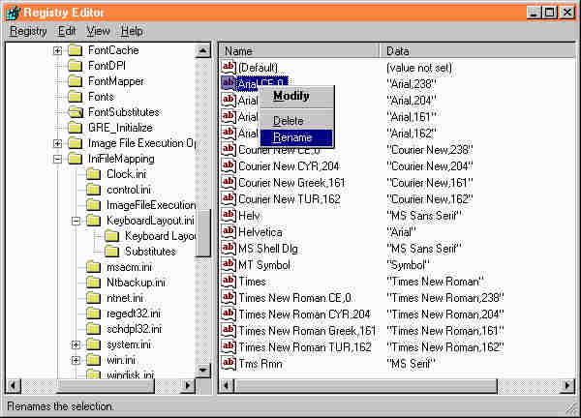This screenshot has width=581, height=418.
Task: Open the Help menu
Action: point(132,31)
